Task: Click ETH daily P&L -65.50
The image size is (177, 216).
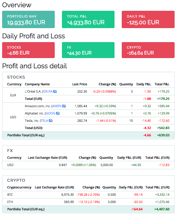Action: click(x=138, y=202)
